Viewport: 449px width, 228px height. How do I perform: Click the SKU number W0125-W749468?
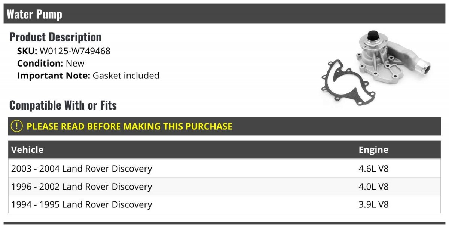pyautogui.click(x=75, y=51)
